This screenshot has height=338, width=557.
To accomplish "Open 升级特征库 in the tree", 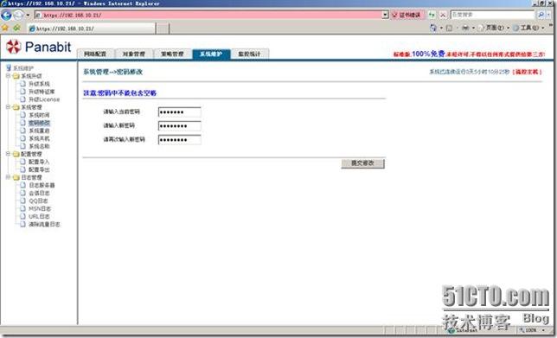I will point(42,92).
